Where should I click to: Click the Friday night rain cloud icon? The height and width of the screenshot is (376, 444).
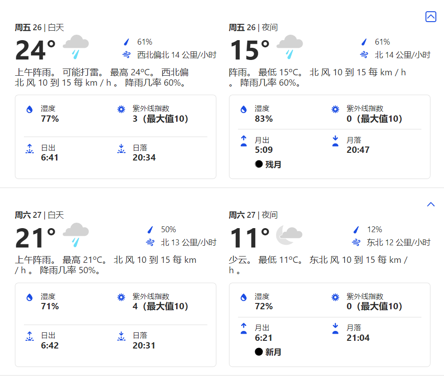click(290, 47)
